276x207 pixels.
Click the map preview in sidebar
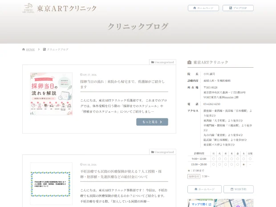point(220,203)
